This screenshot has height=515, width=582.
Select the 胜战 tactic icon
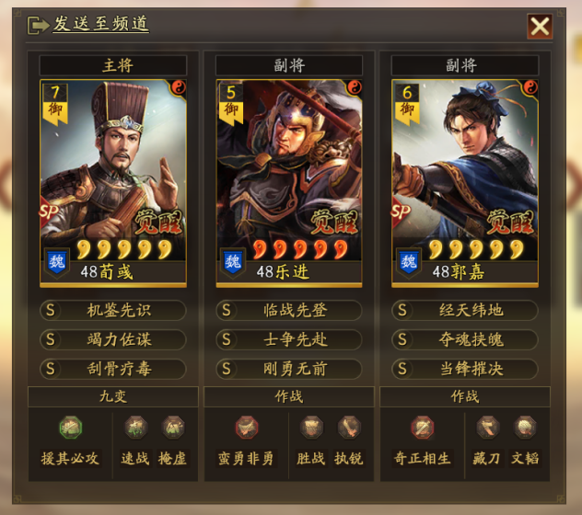[311, 427]
